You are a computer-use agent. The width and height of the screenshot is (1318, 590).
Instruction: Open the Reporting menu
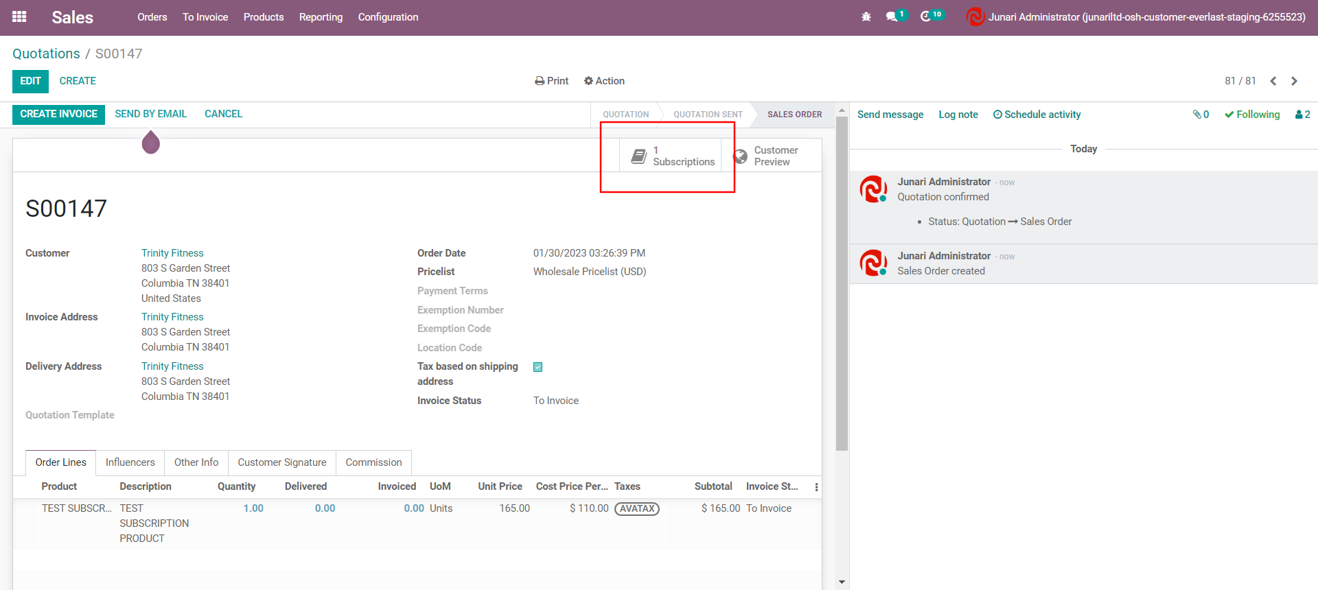pyautogui.click(x=321, y=17)
